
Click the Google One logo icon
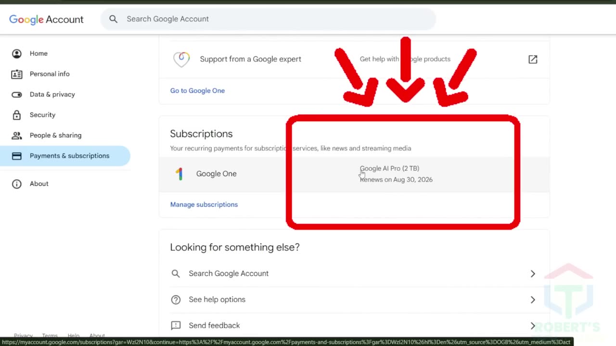(179, 174)
